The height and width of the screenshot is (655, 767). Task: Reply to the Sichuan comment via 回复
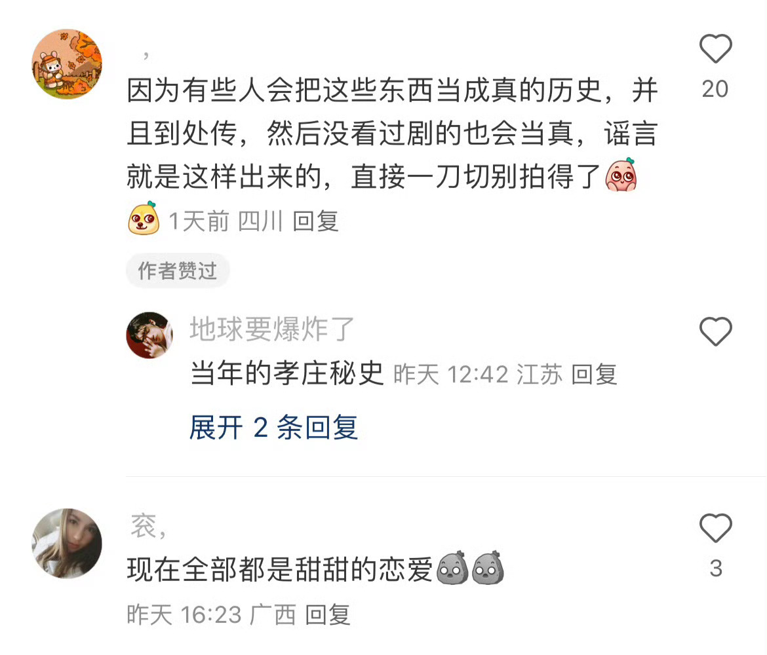(x=315, y=221)
